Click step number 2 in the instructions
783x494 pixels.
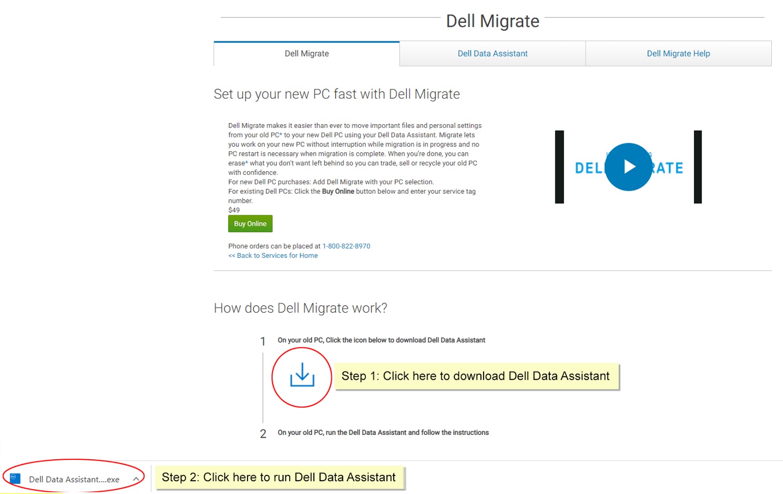(263, 433)
